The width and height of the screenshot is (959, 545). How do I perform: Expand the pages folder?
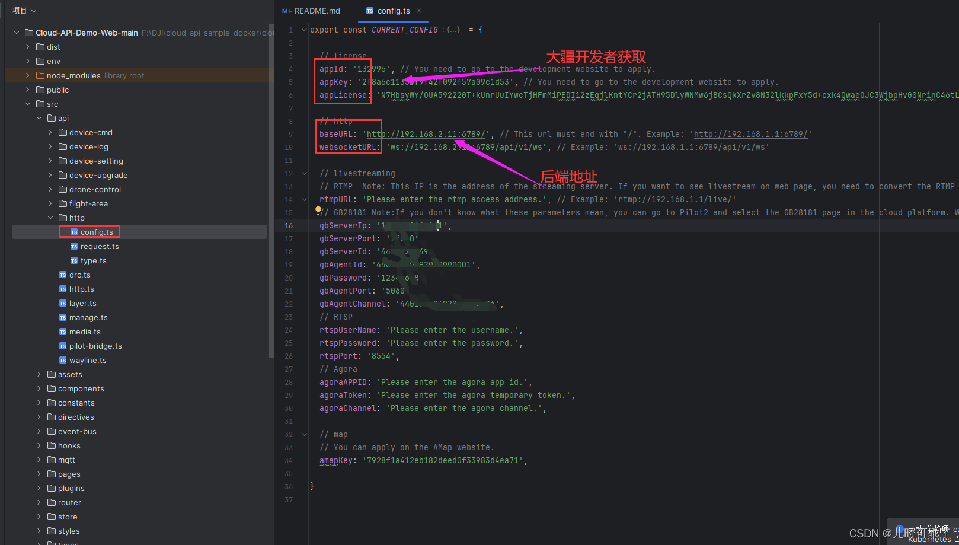39,474
